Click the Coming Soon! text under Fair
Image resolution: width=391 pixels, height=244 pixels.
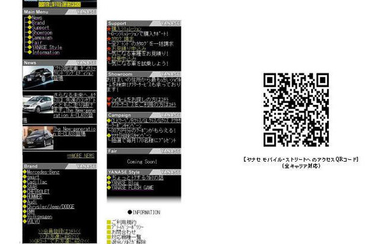pos(142,162)
